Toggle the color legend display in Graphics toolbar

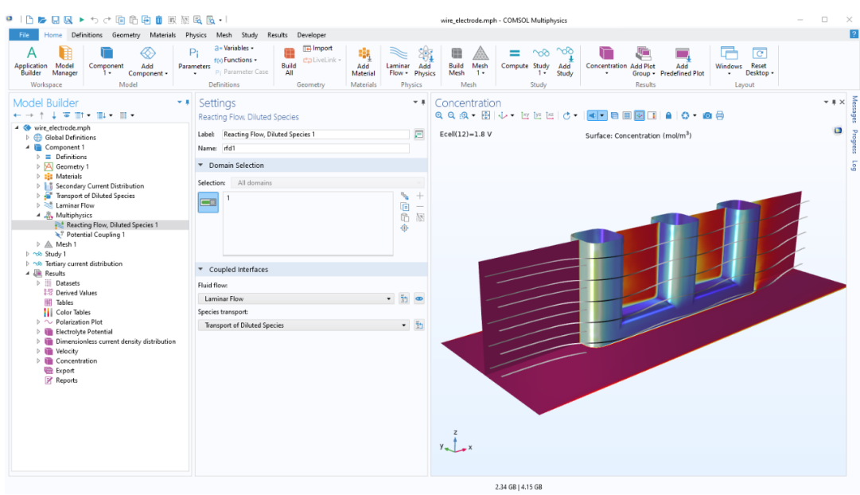point(652,116)
